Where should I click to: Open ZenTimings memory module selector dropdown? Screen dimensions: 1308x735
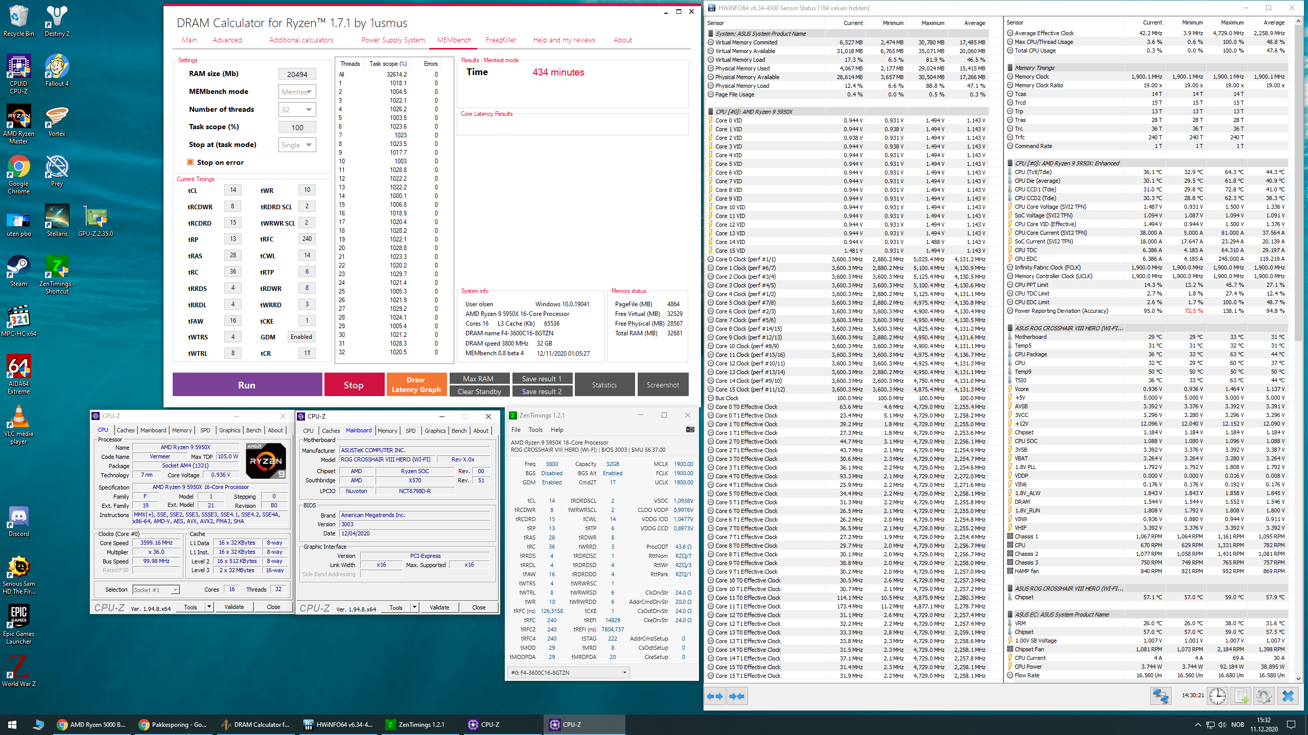coord(568,672)
